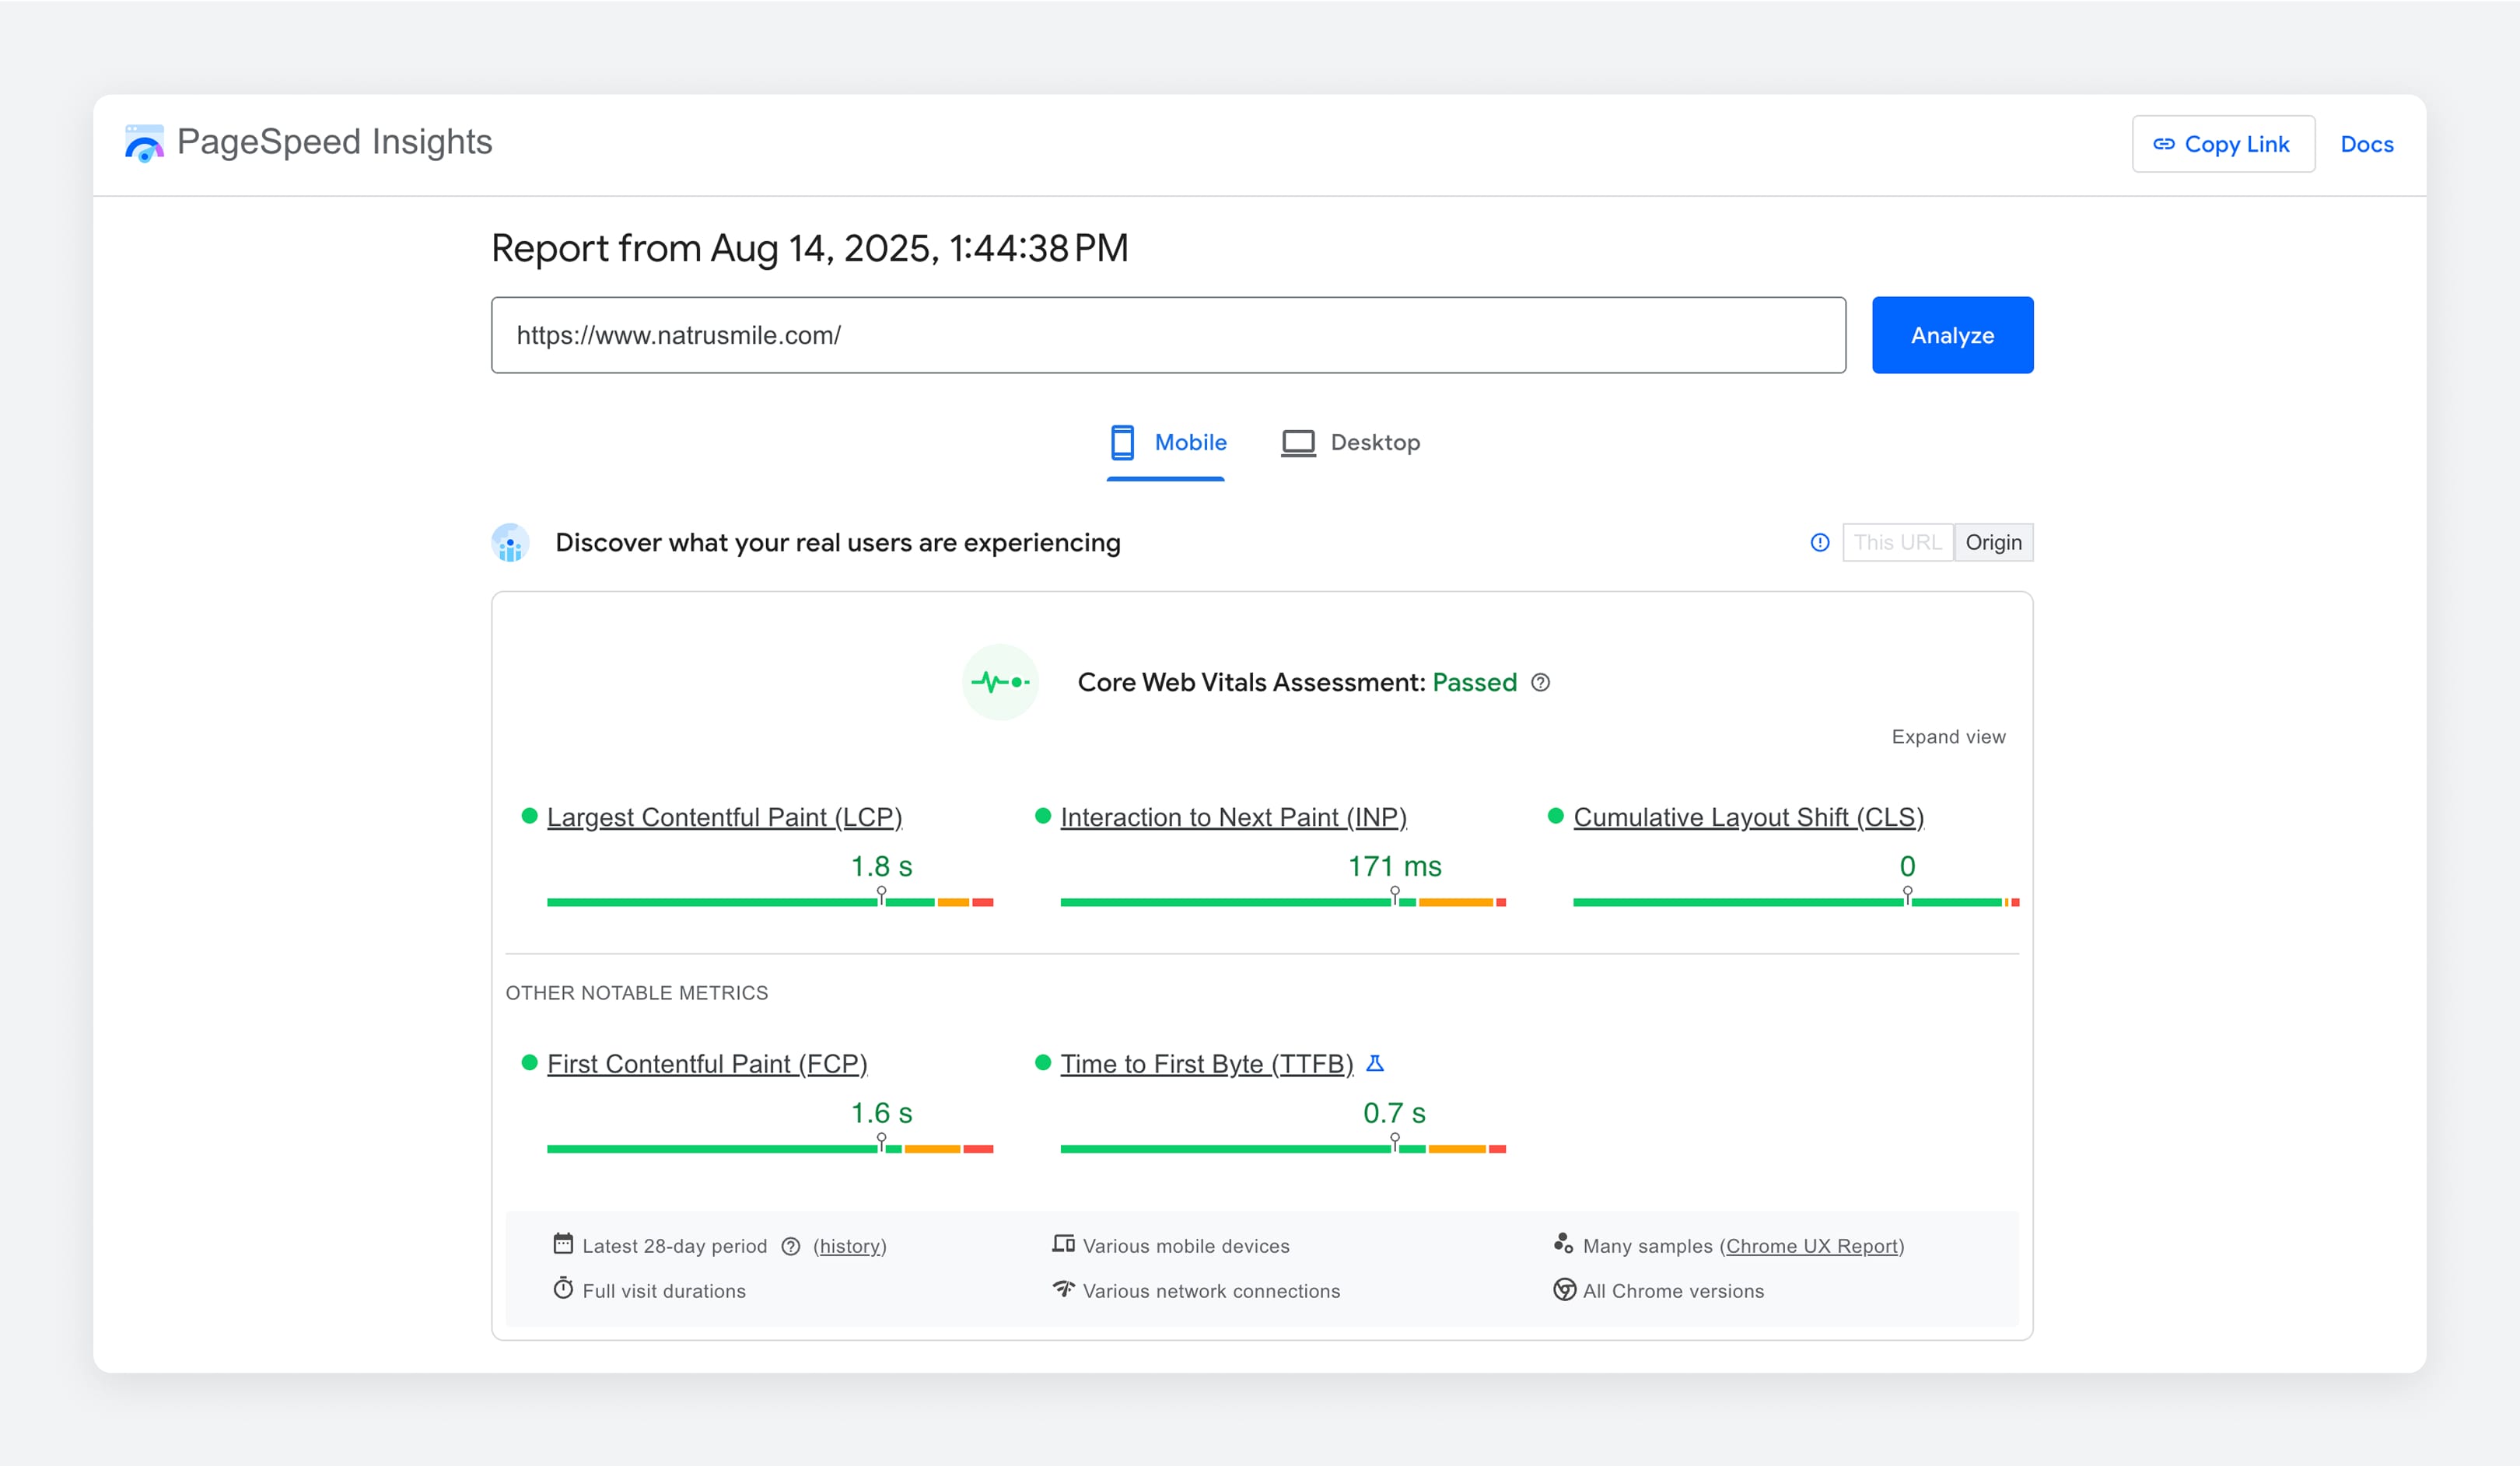Click the Core Web Vitals pulse icon
The width and height of the screenshot is (2520, 1466).
pos(1000,682)
